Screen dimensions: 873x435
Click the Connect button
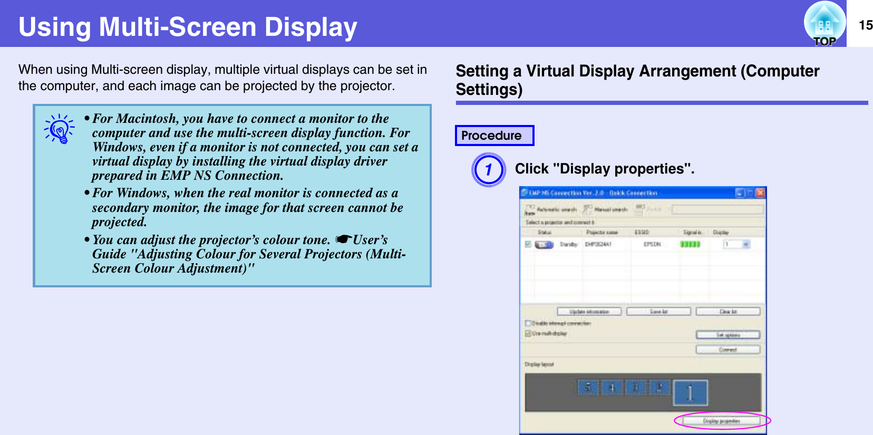728,350
